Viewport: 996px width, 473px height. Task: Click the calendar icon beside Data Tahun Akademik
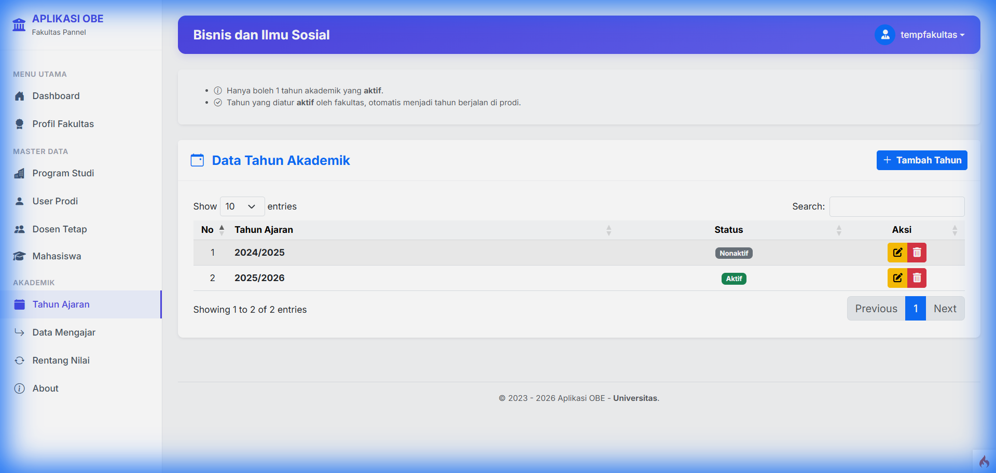197,160
